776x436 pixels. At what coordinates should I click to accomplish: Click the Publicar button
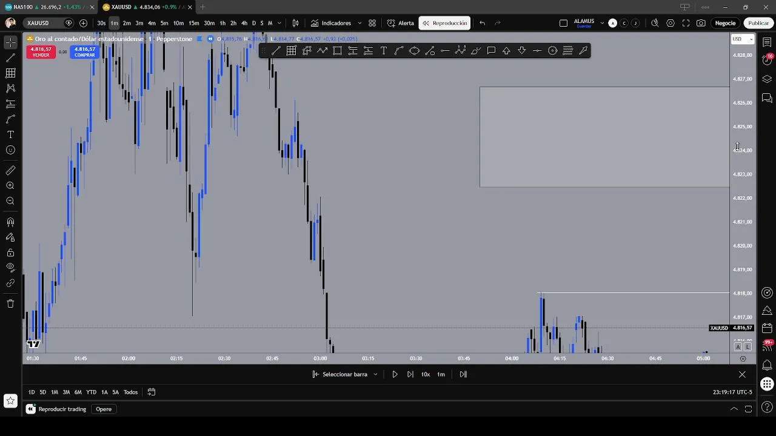pyautogui.click(x=758, y=23)
